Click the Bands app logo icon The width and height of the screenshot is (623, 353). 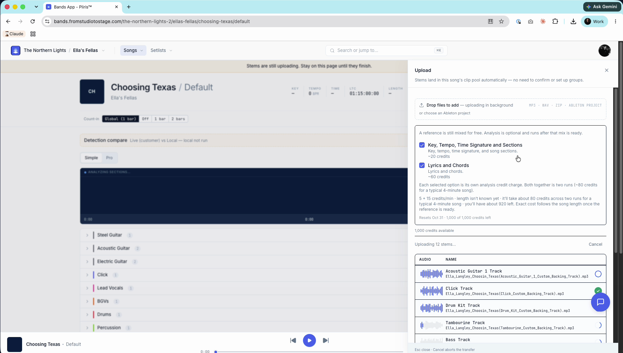(16, 50)
